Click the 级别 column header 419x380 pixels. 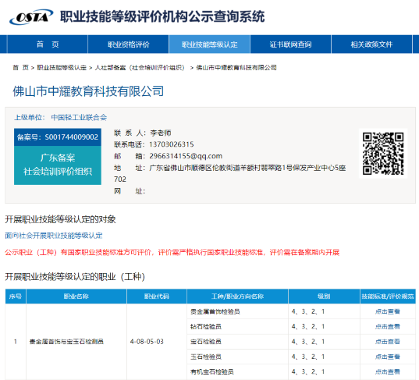click(x=324, y=296)
